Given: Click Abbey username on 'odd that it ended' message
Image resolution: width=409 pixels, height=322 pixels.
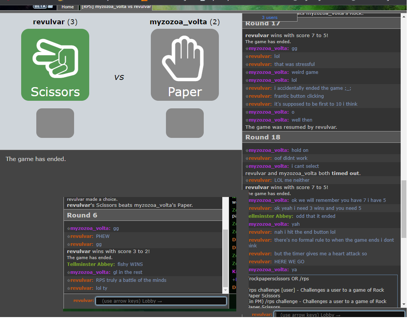Looking at the screenshot, I should click(x=271, y=216).
